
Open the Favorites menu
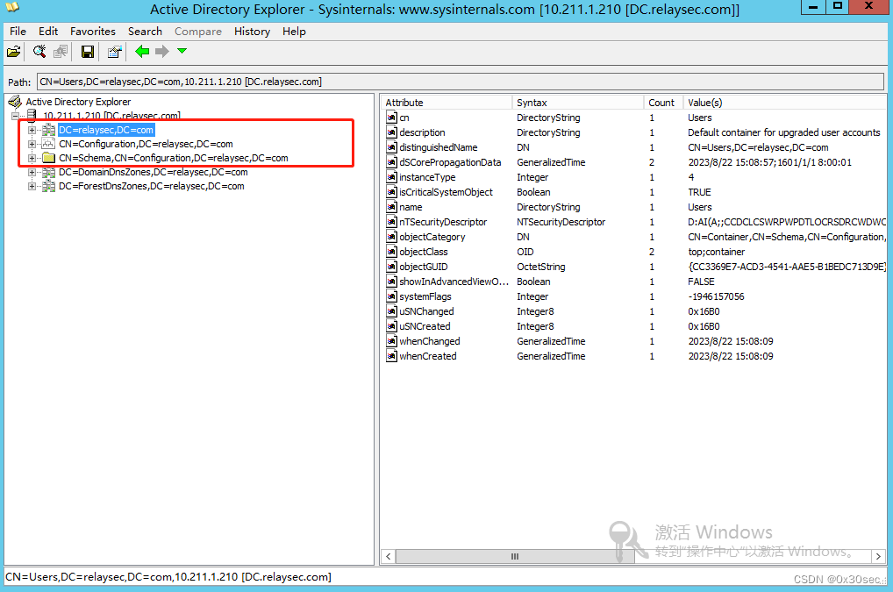93,32
